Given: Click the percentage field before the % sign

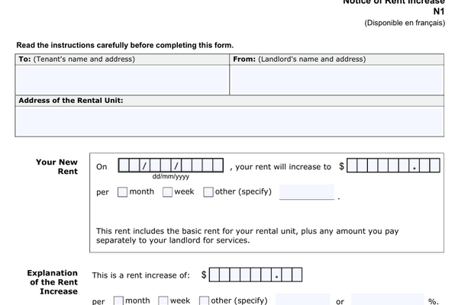Looking at the screenshot, I should click(x=387, y=300).
